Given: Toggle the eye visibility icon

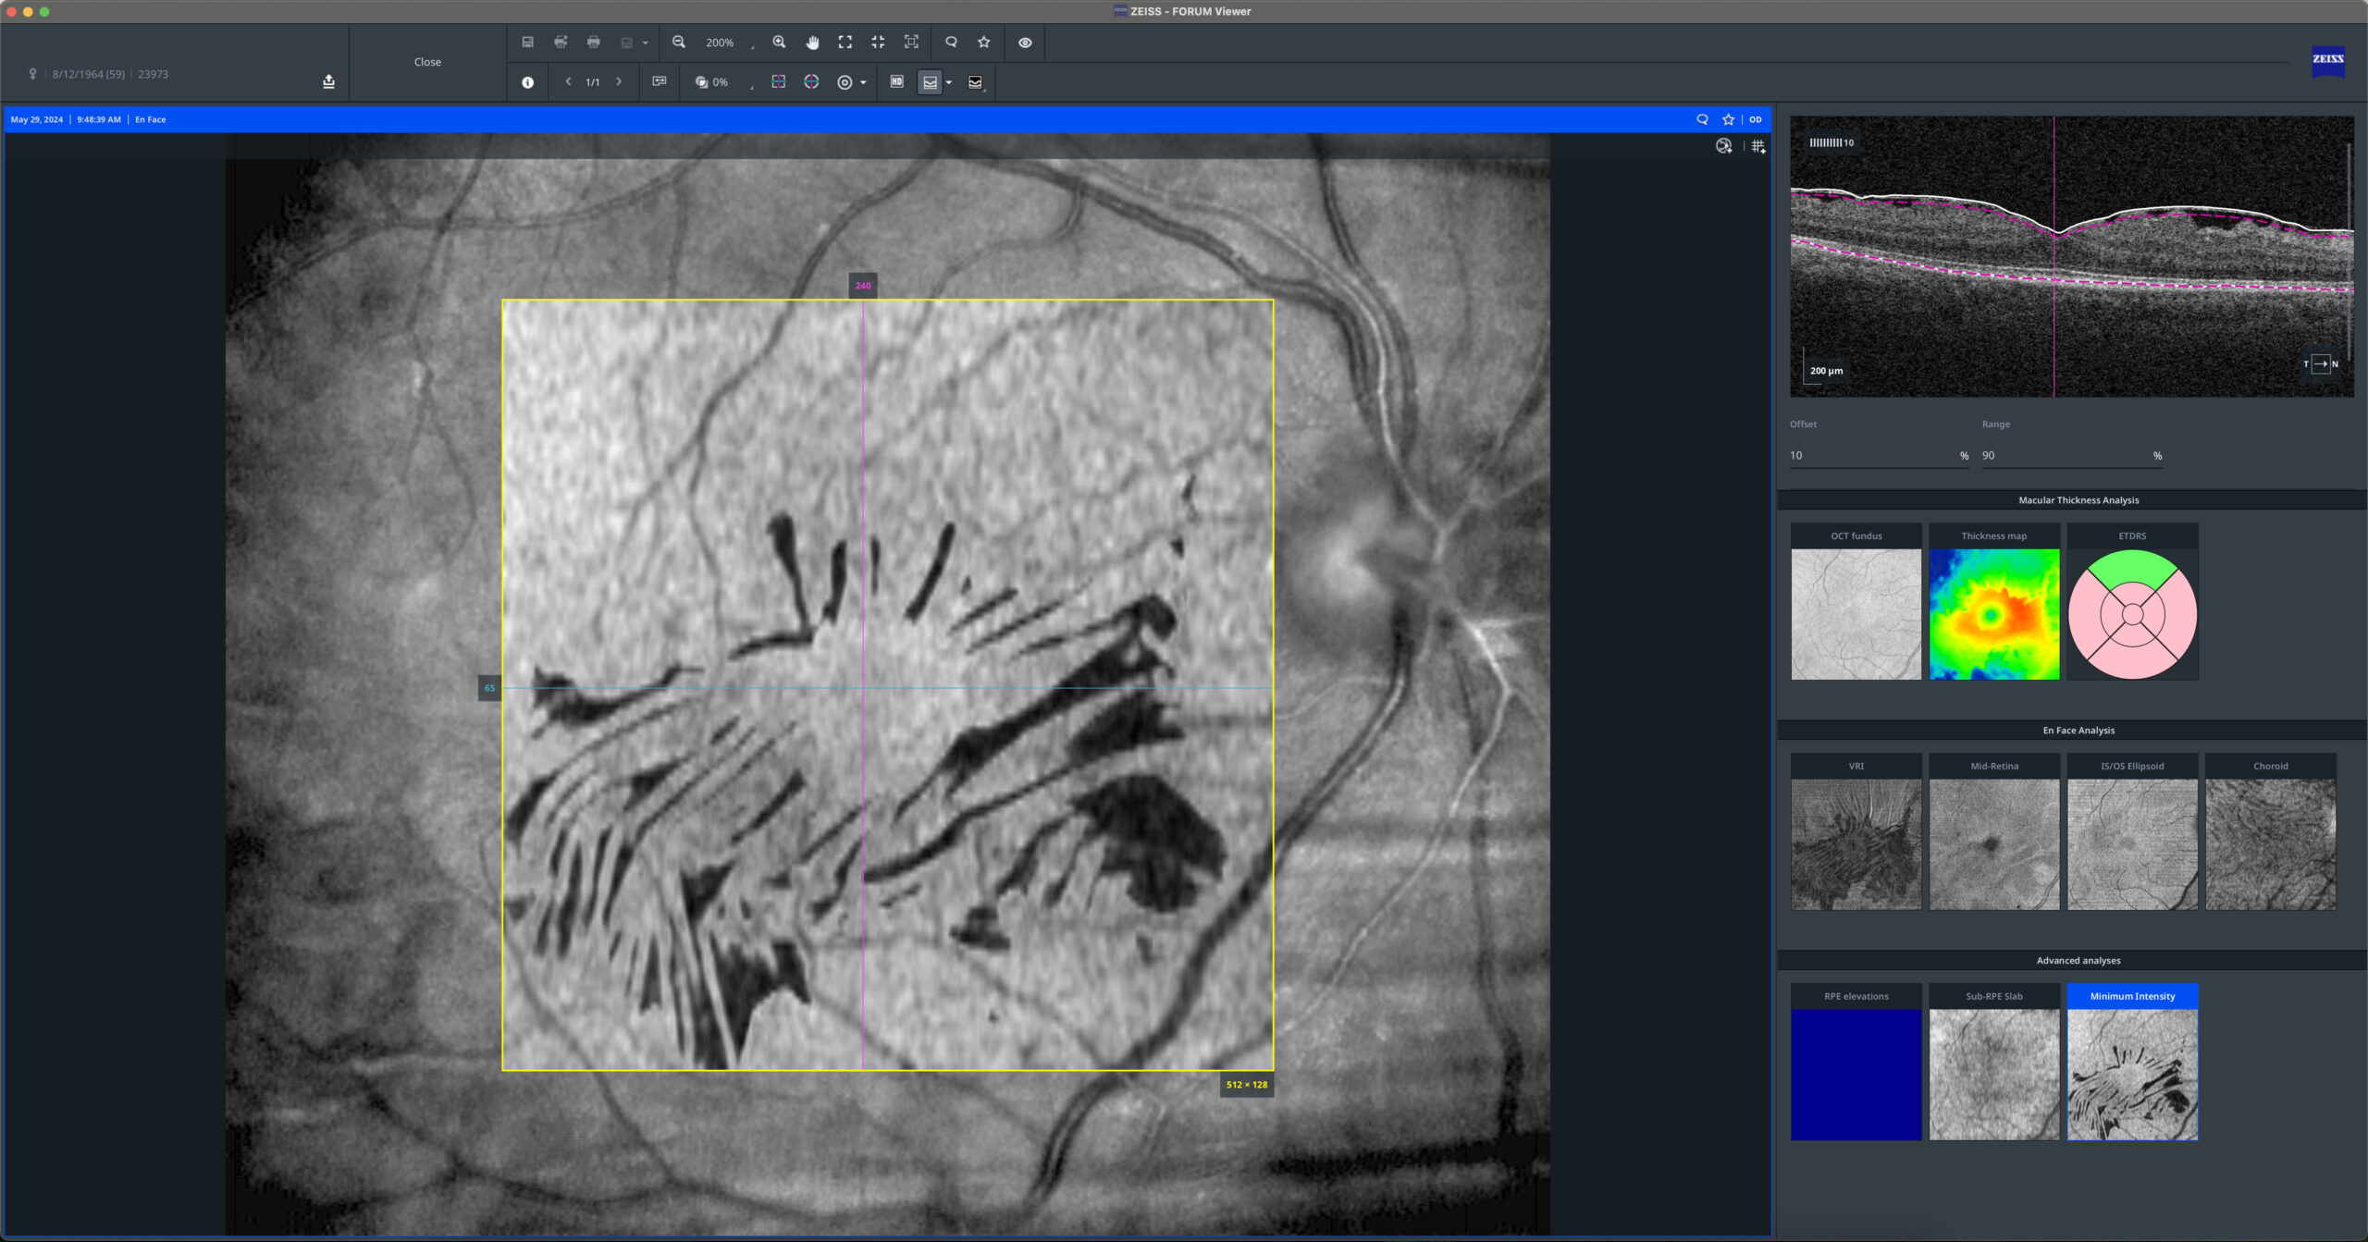Looking at the screenshot, I should pyautogui.click(x=1025, y=43).
